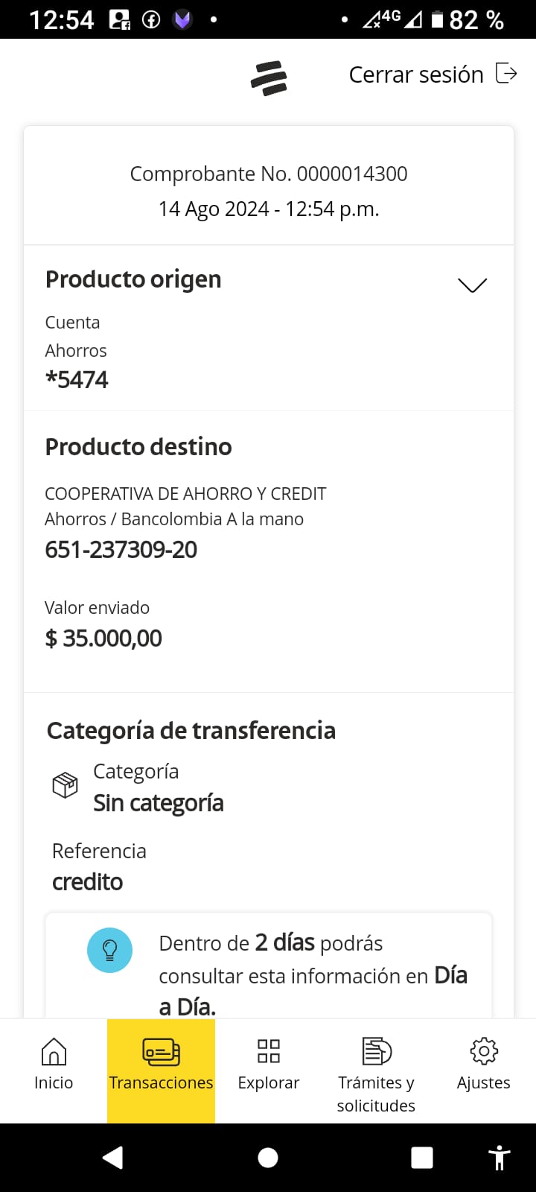
Task: Tap the Día a Día info message
Action: pos(313,974)
